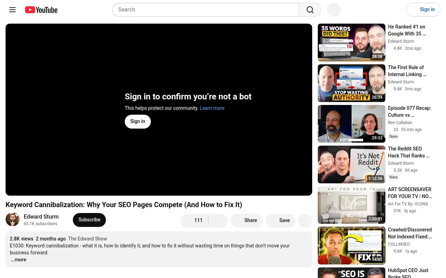
Task: Click '4.8K 2mo ago' metadata
Action: click(407, 48)
